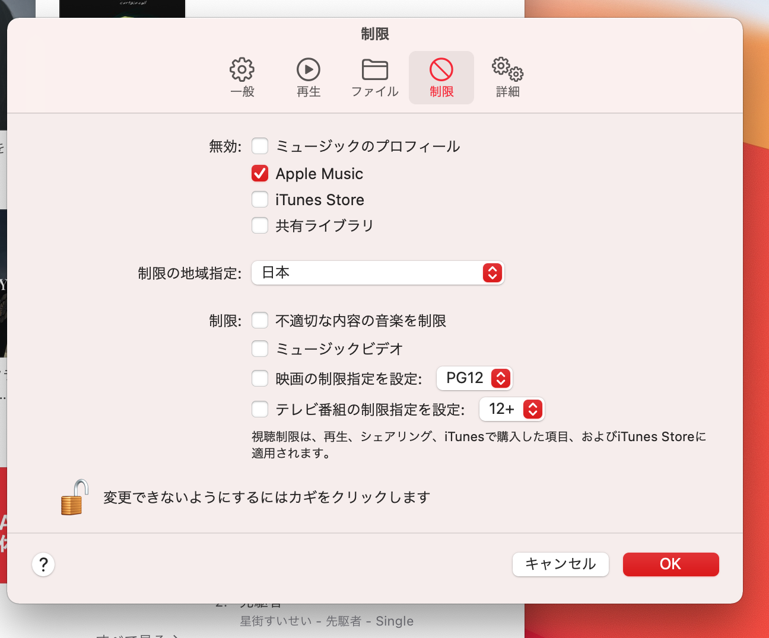Open the 再生 (Playback) preferences tab

pos(309,78)
